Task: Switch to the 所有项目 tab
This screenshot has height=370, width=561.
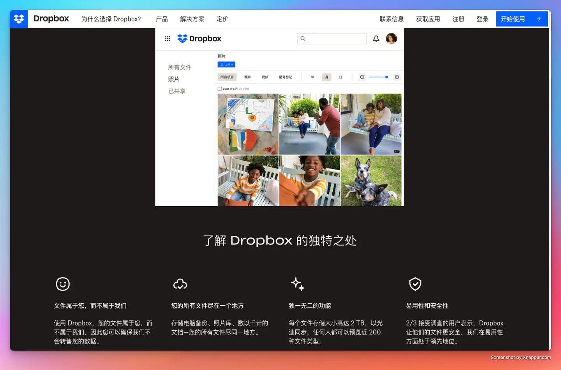Action: (x=227, y=77)
